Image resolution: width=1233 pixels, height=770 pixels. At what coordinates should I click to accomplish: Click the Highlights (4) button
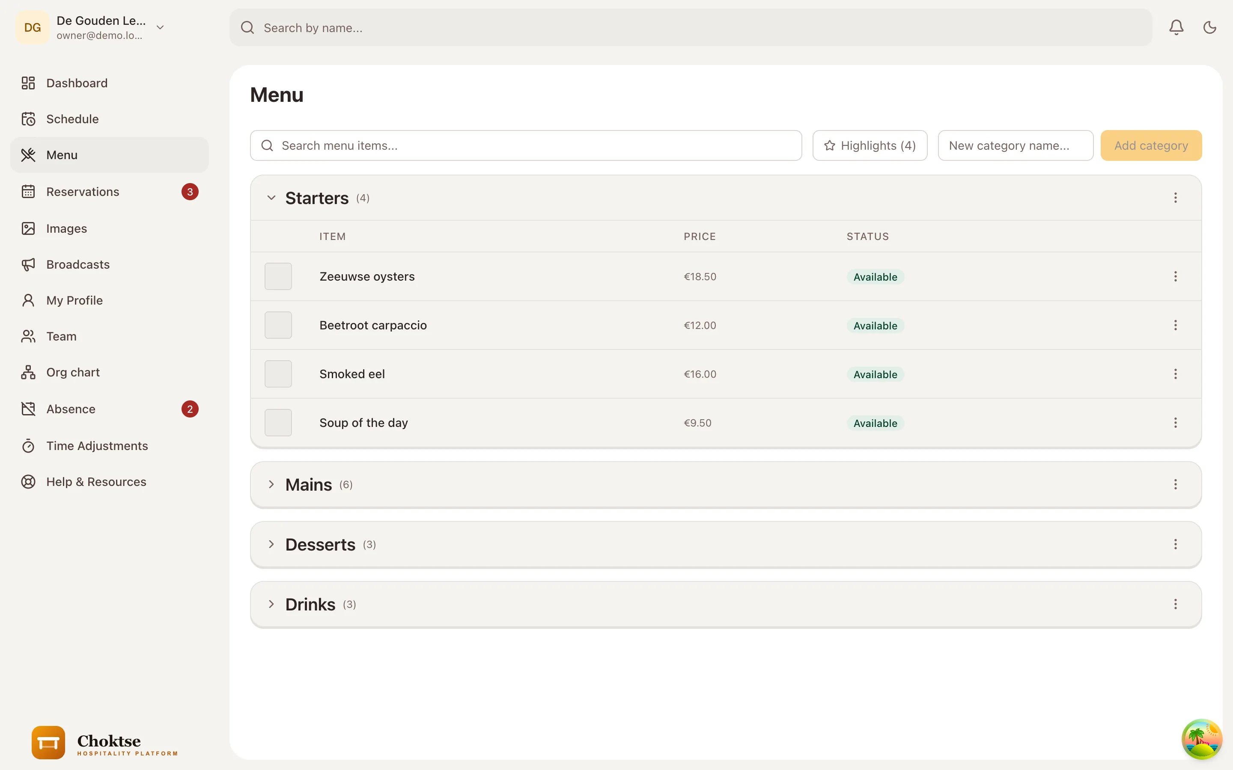tap(870, 145)
